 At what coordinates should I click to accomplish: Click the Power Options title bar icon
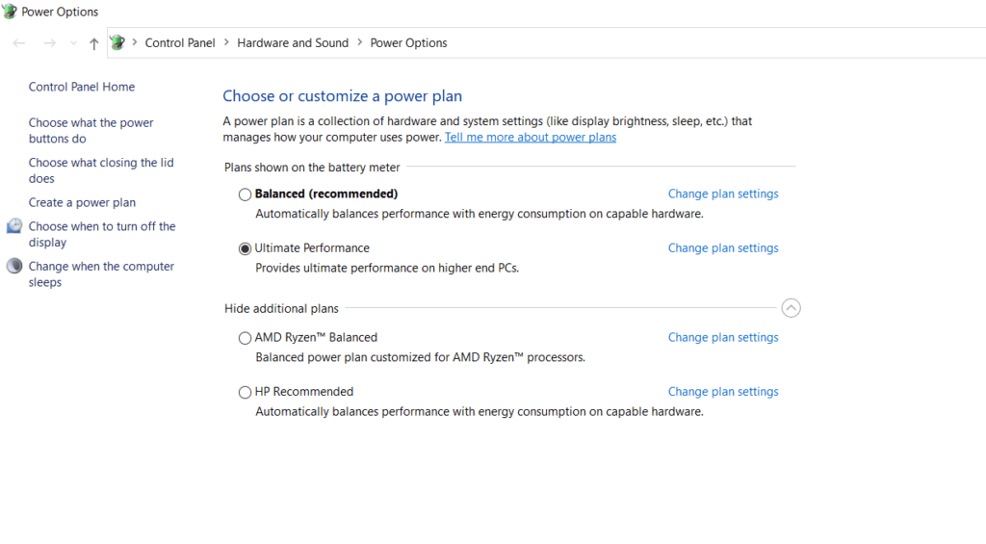(10, 12)
